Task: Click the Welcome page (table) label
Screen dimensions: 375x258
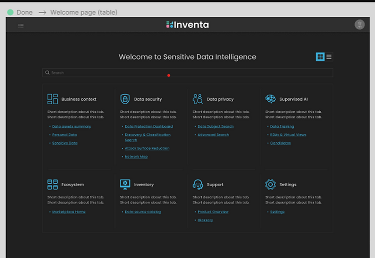Action: click(x=84, y=13)
